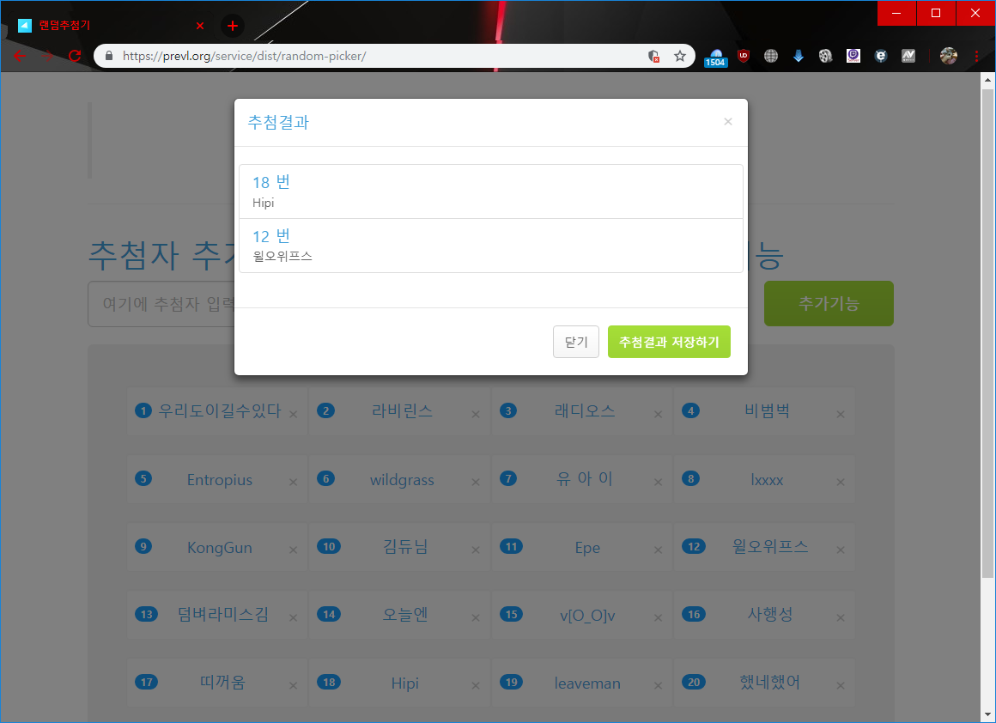Click the 닫기 button

(x=576, y=342)
